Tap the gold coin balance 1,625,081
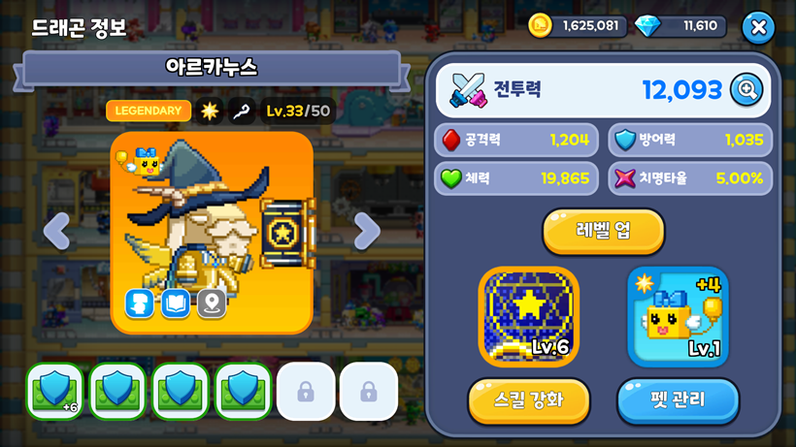Image resolution: width=796 pixels, height=447 pixels. tap(578, 26)
